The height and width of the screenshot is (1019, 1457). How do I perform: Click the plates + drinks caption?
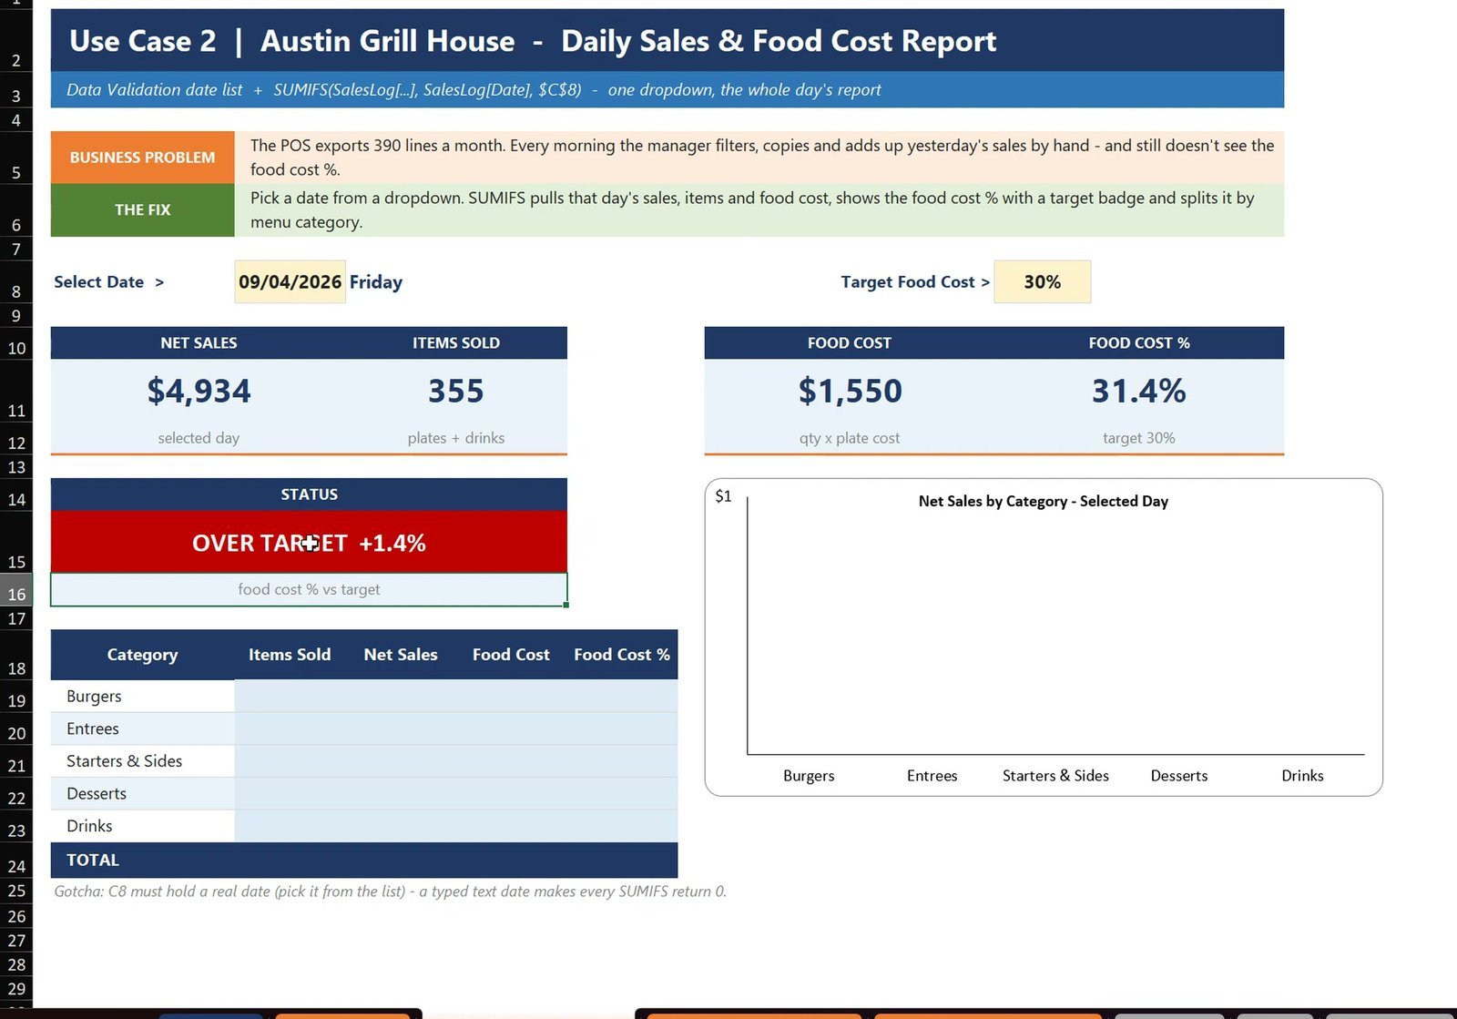[456, 438]
